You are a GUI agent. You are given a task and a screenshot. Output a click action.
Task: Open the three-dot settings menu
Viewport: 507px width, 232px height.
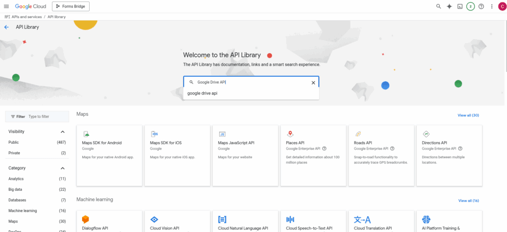point(492,6)
